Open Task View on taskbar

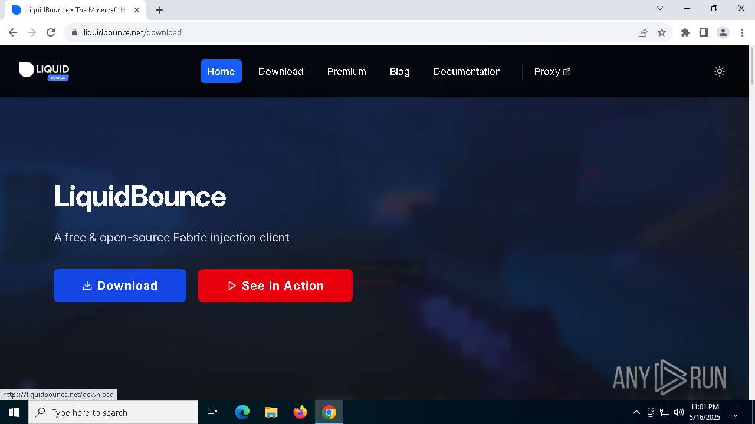tap(212, 412)
